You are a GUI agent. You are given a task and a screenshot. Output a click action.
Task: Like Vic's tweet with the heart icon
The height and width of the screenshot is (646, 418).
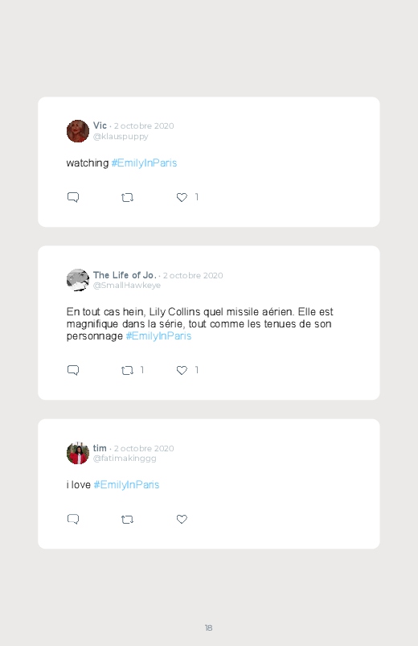click(182, 197)
